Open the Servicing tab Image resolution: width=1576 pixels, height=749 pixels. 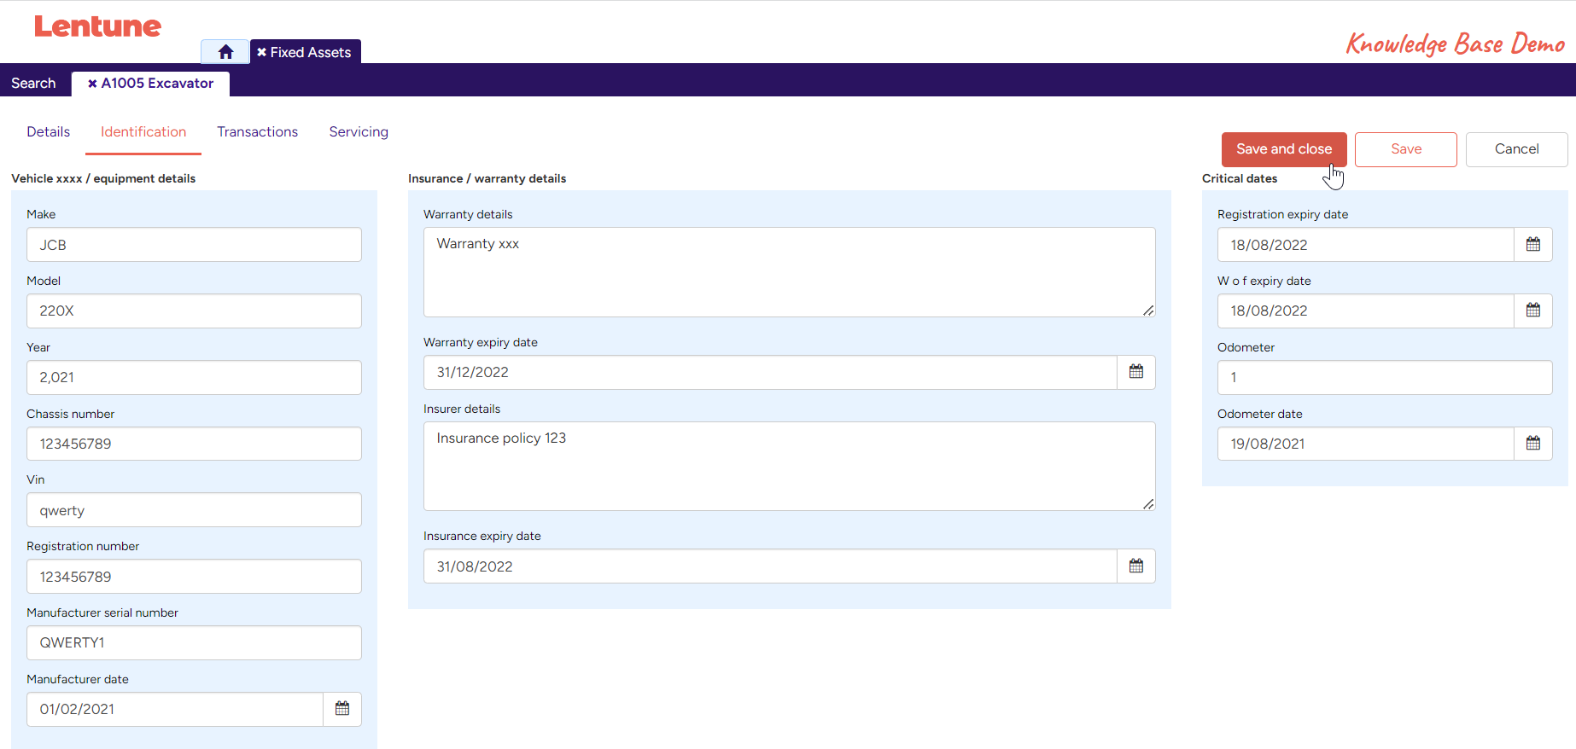359,131
